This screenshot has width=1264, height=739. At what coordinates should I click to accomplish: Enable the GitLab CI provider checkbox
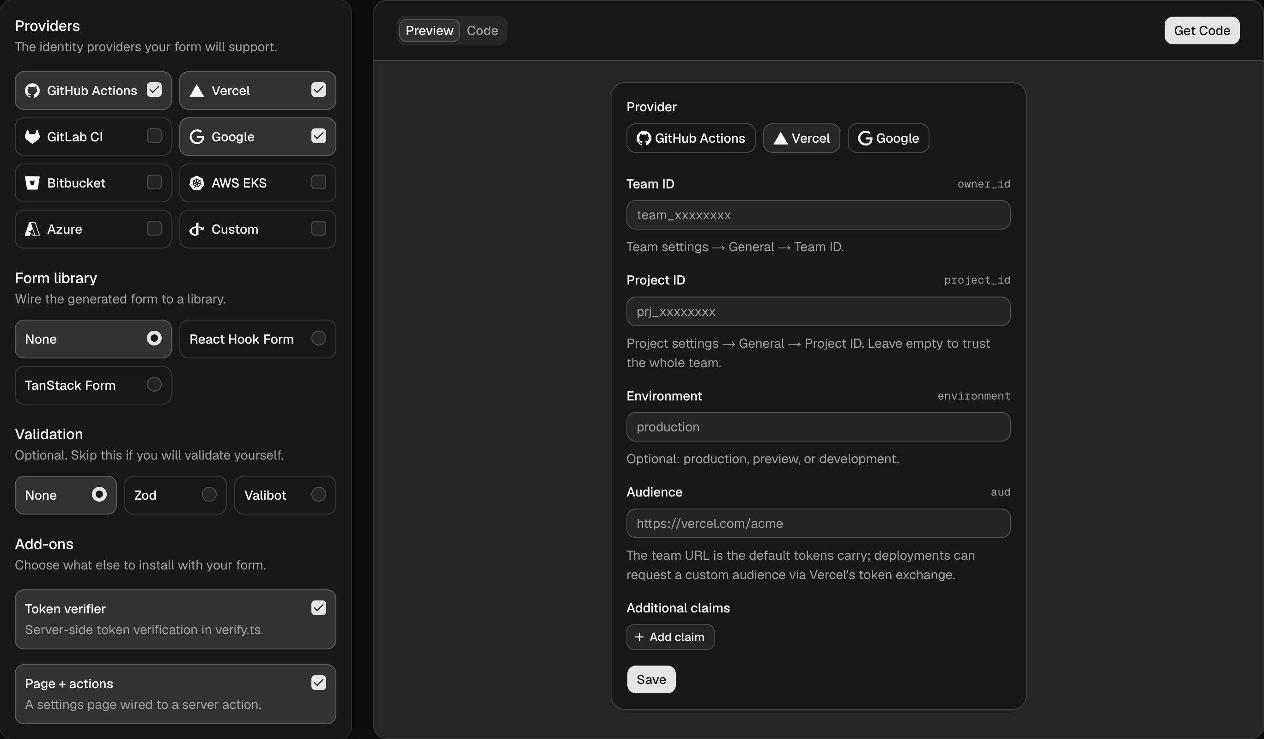click(154, 136)
